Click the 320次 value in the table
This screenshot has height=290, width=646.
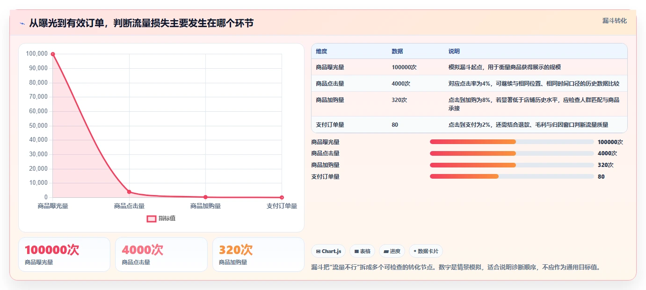click(399, 100)
